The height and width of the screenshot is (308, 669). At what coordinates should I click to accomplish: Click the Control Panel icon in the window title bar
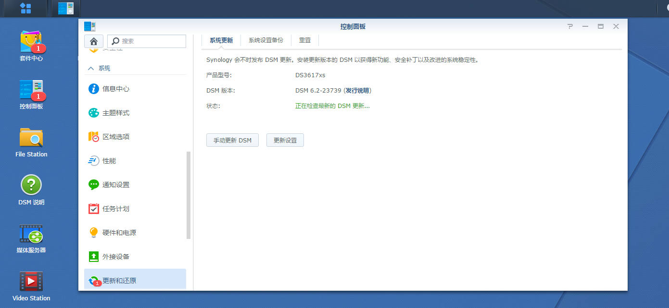(x=90, y=26)
